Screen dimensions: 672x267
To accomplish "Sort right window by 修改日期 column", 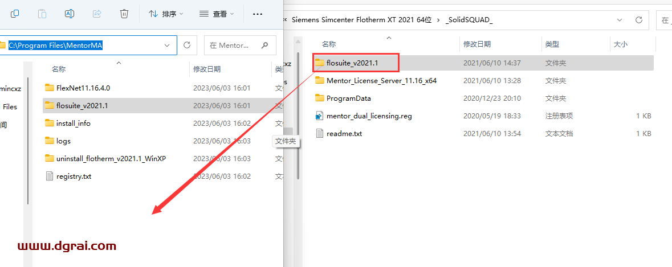I will pyautogui.click(x=477, y=44).
